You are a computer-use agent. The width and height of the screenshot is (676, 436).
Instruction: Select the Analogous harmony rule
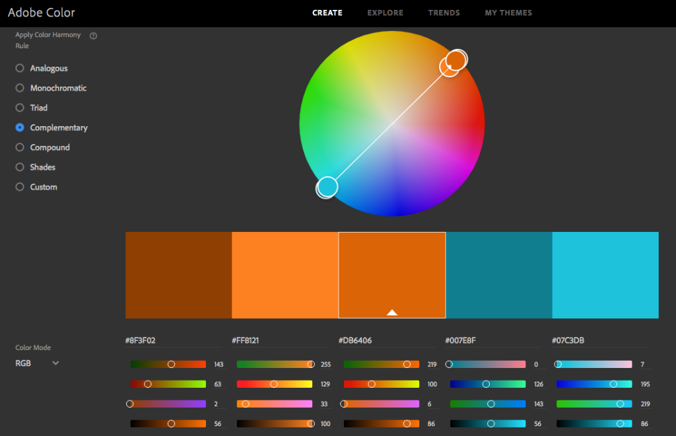point(20,68)
